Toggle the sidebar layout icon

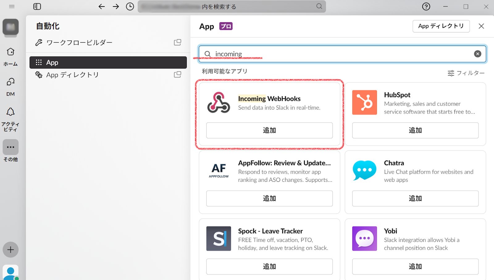(x=37, y=6)
